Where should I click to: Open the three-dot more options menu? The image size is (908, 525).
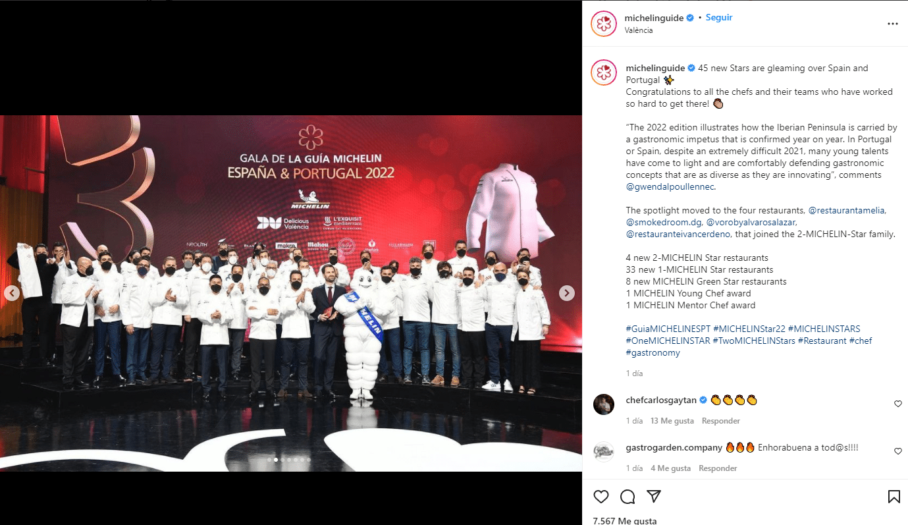(893, 24)
